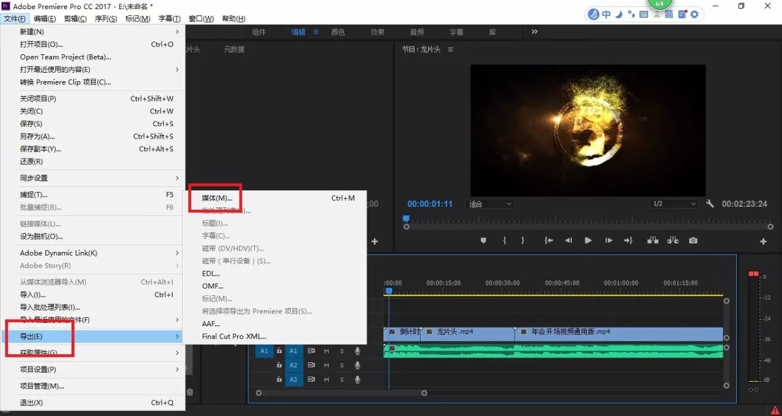Open the wrench settings icon in program monitor
Viewport: 782px width, 416px height.
(x=710, y=204)
